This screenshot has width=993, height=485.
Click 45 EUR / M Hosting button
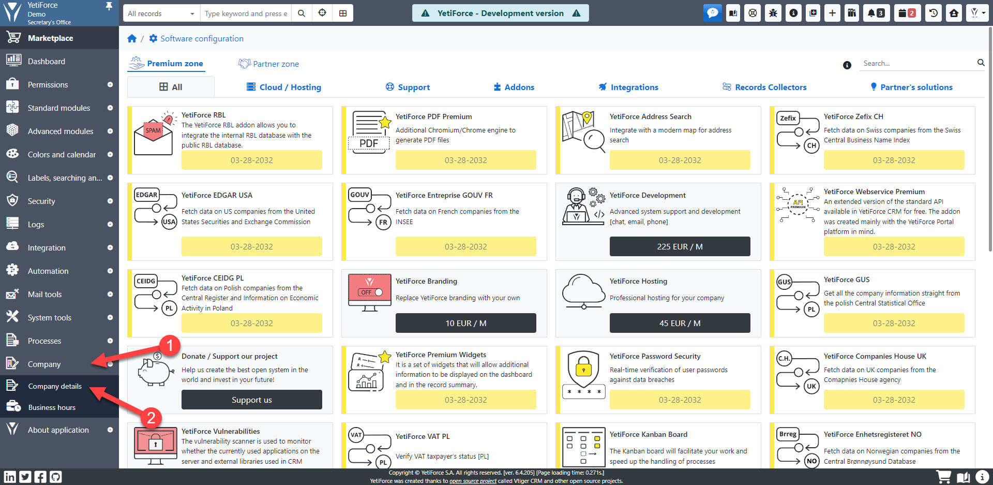[680, 323]
